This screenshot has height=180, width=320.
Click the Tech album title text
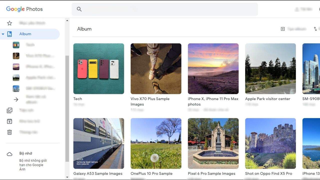pos(77,99)
